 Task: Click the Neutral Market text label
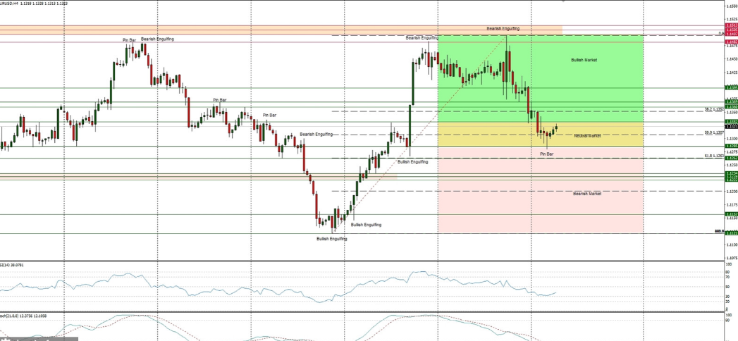[x=586, y=135]
